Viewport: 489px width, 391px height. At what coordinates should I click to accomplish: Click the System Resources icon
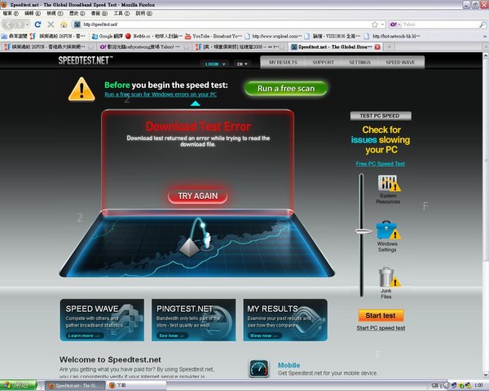(389, 183)
